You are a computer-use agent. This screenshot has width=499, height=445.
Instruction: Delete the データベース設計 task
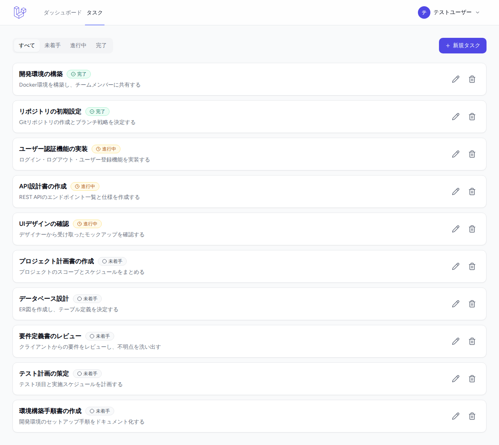click(x=472, y=304)
